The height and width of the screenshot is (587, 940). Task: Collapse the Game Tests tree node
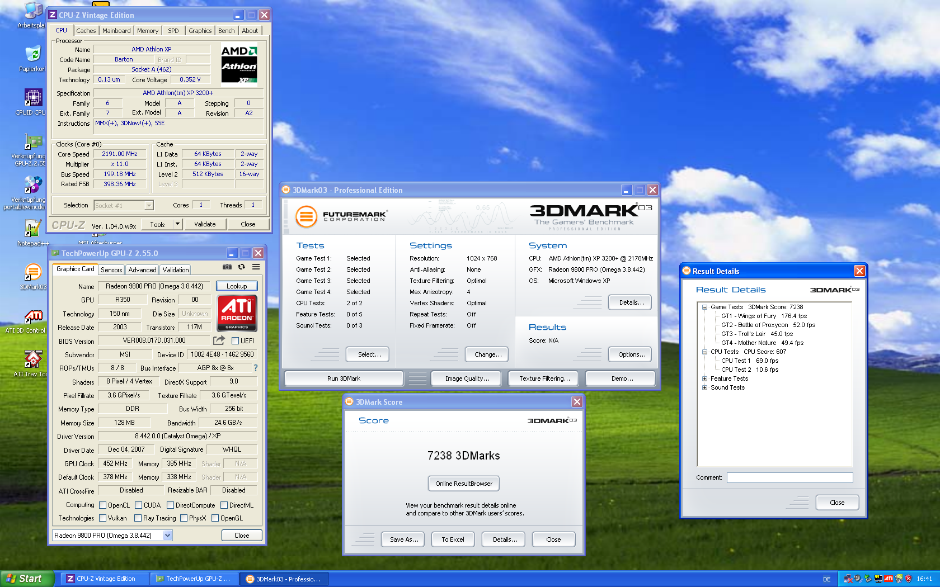coord(705,307)
